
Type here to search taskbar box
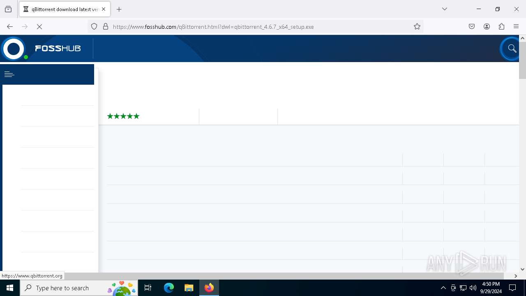coord(79,288)
